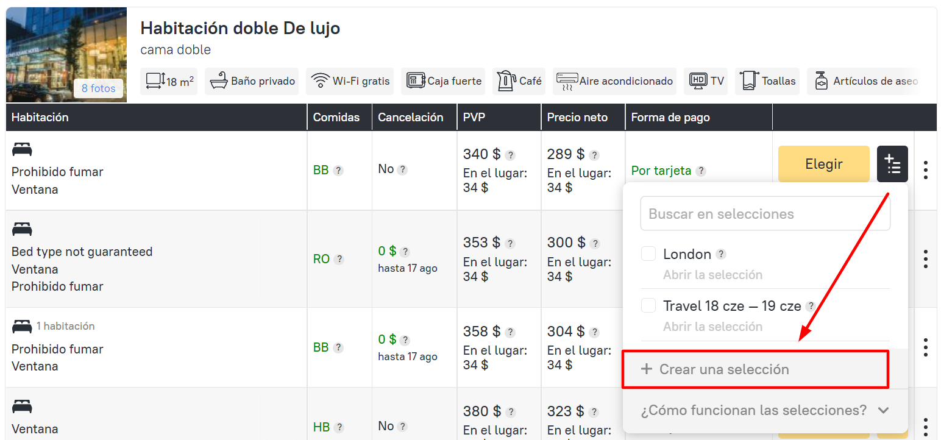Image resolution: width=941 pixels, height=440 pixels.
Task: Click question mark beside BB in first row
Action: click(338, 171)
